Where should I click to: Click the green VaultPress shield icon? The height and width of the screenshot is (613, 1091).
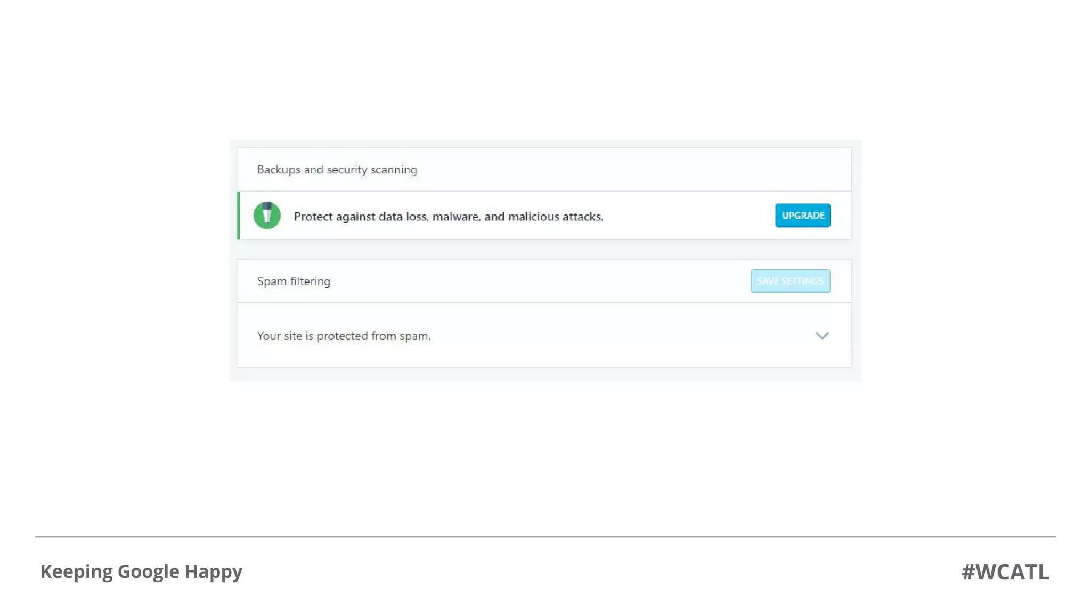[267, 216]
